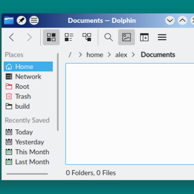Viewport: 194px width, 194px height.
Task: Select Network in the Places panel
Action: click(28, 77)
